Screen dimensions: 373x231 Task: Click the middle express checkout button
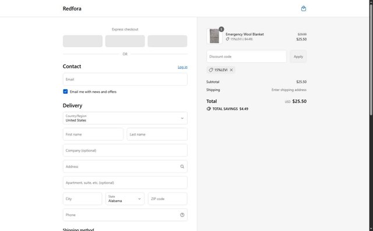(125, 41)
